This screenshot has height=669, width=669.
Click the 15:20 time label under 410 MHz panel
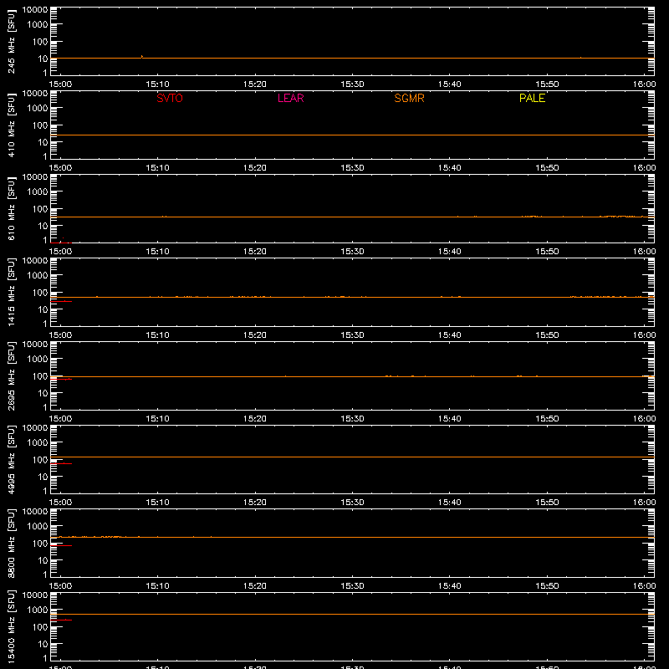coord(255,168)
